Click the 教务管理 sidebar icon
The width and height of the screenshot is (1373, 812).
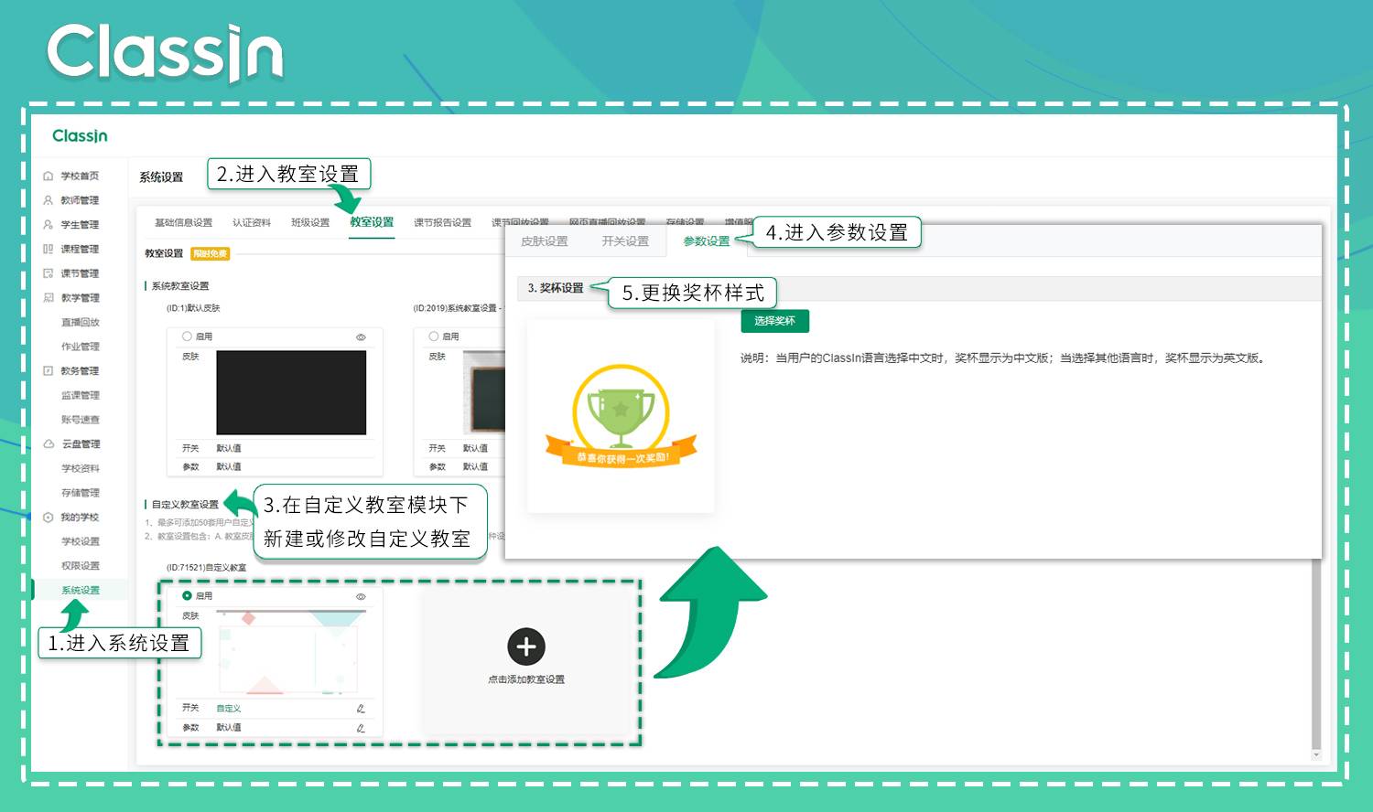[x=49, y=370]
